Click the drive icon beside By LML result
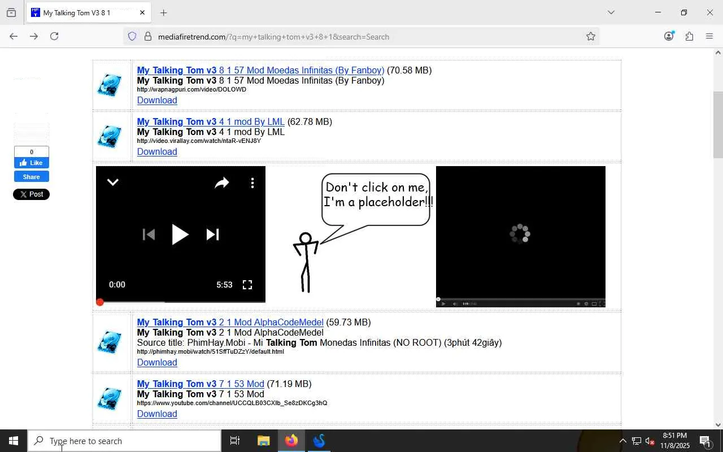The image size is (723, 452). (x=110, y=137)
